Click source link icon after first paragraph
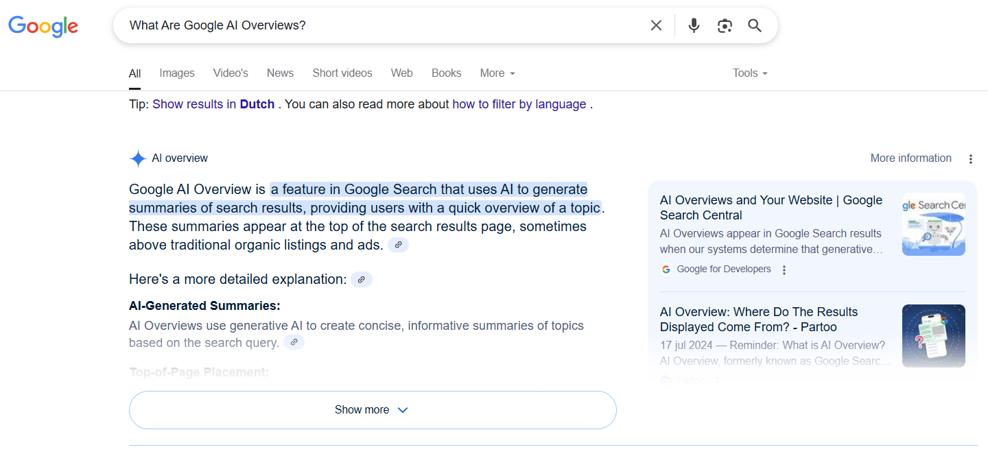Screen dimensions: 988x456 pos(398,245)
